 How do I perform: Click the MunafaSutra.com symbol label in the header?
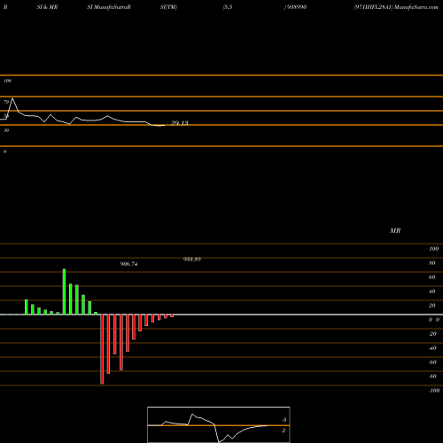click(396, 7)
